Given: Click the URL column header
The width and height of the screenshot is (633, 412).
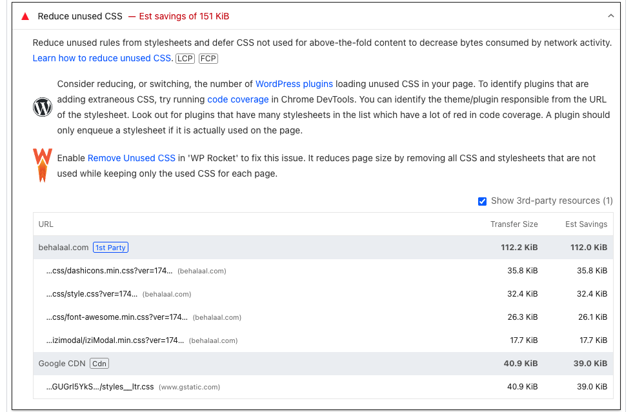Looking at the screenshot, I should 46,224.
